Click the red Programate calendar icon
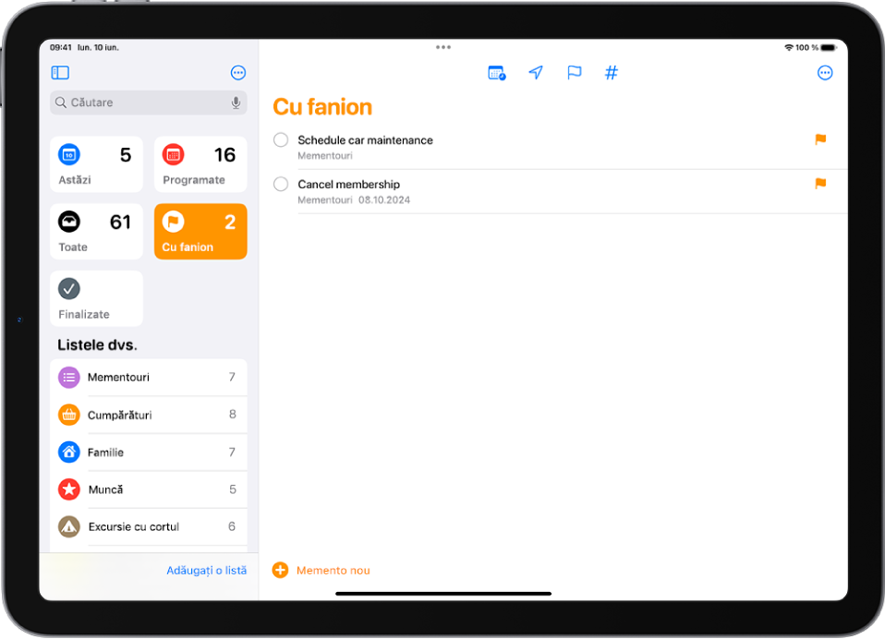 click(x=174, y=154)
